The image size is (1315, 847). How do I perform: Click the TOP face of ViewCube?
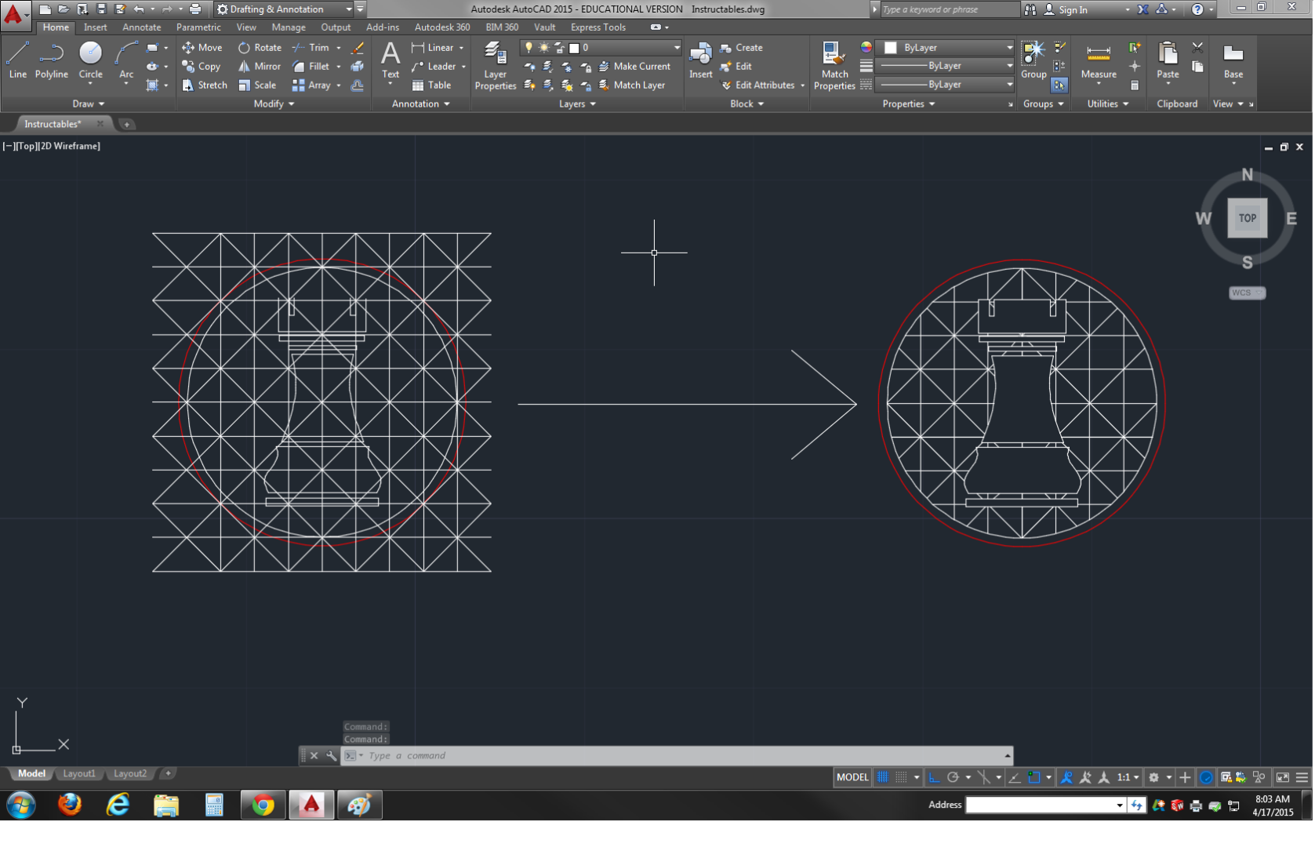click(1247, 219)
